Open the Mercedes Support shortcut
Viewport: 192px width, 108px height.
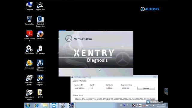point(29,95)
